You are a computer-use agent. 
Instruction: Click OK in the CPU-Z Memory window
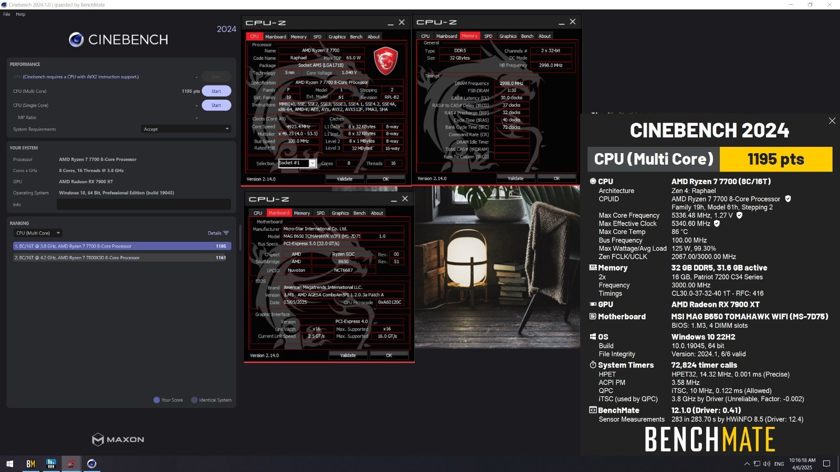click(556, 178)
